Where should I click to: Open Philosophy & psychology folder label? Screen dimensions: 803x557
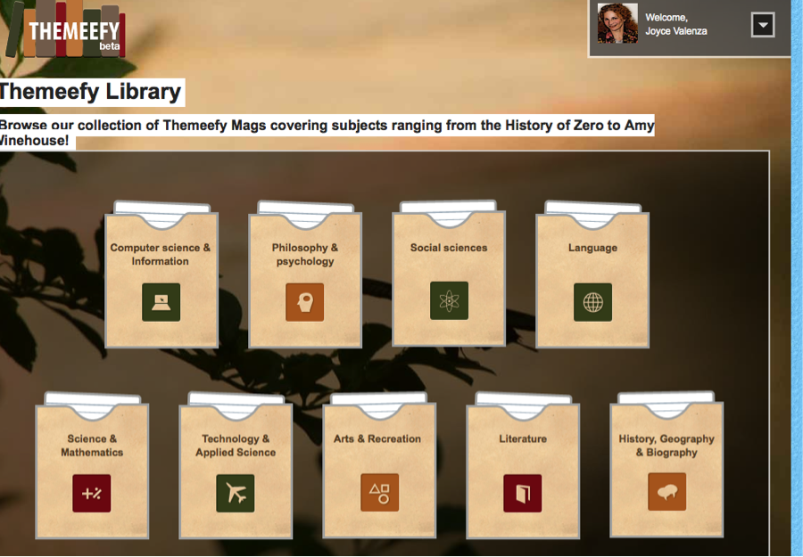(x=305, y=254)
